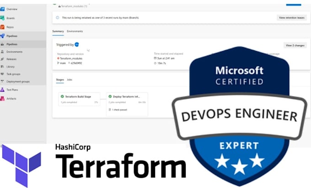This screenshot has height=188, width=311.
Task: Click the Artifacts label in sidebar
Action: point(11,98)
